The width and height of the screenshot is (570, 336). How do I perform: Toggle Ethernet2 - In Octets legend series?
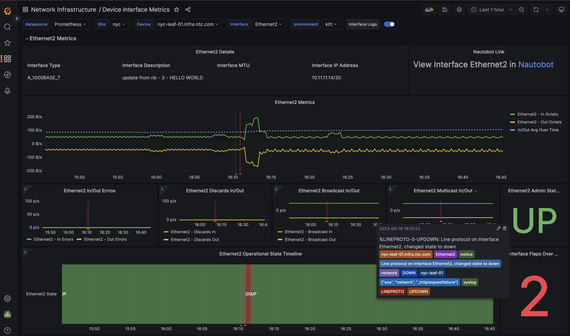coord(538,114)
